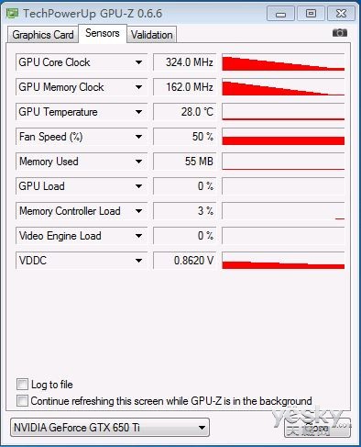Switch to the Validation tab
This screenshot has width=361, height=447.
pos(152,35)
